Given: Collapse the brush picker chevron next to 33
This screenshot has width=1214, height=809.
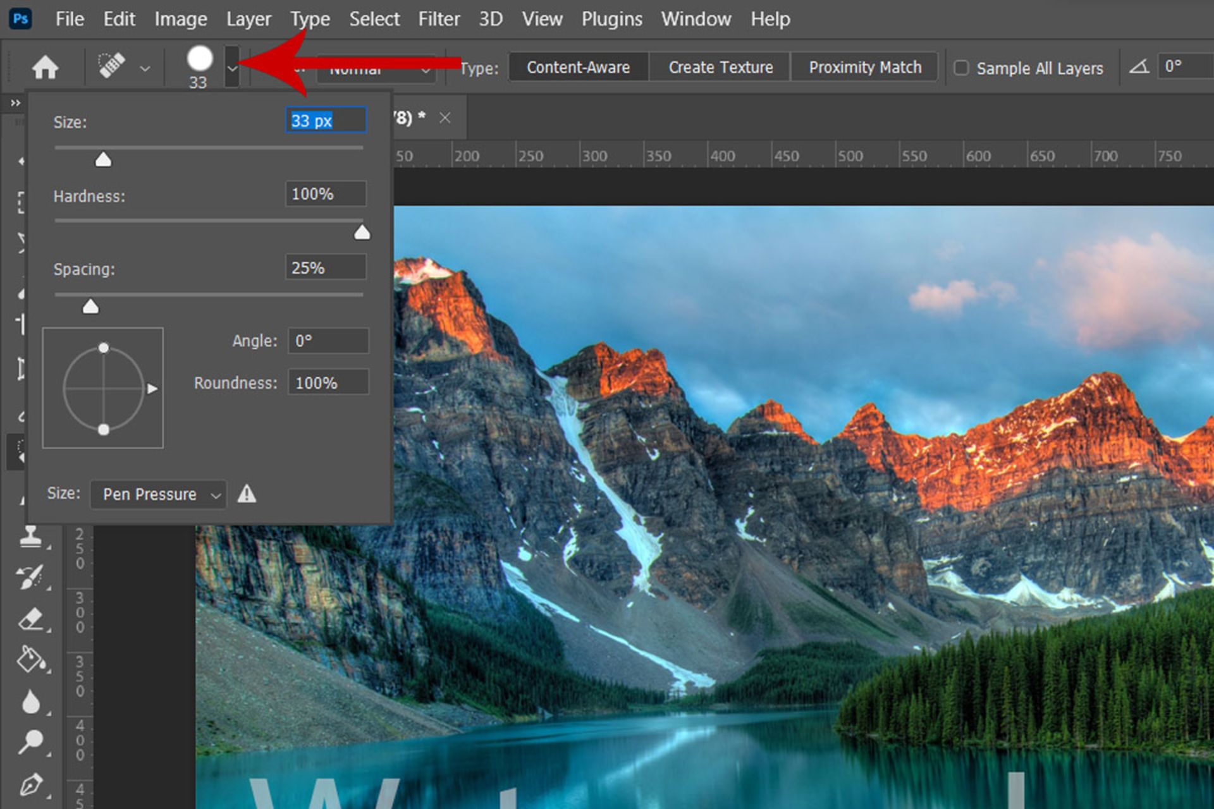Looking at the screenshot, I should [x=232, y=68].
